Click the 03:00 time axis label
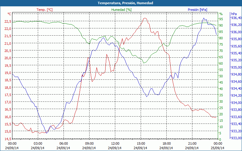This screenshot has width=242, height=151. point(38,144)
